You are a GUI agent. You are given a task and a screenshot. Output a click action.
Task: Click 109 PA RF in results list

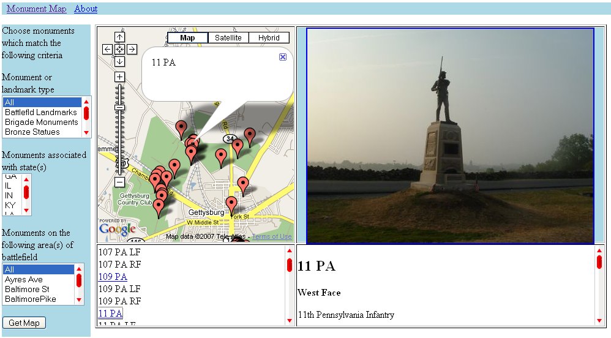[119, 301]
